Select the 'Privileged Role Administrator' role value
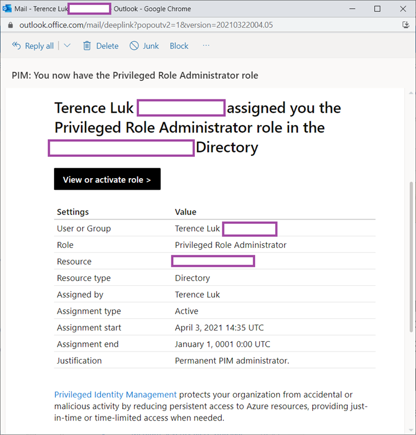This screenshot has height=435, width=416. (x=231, y=245)
